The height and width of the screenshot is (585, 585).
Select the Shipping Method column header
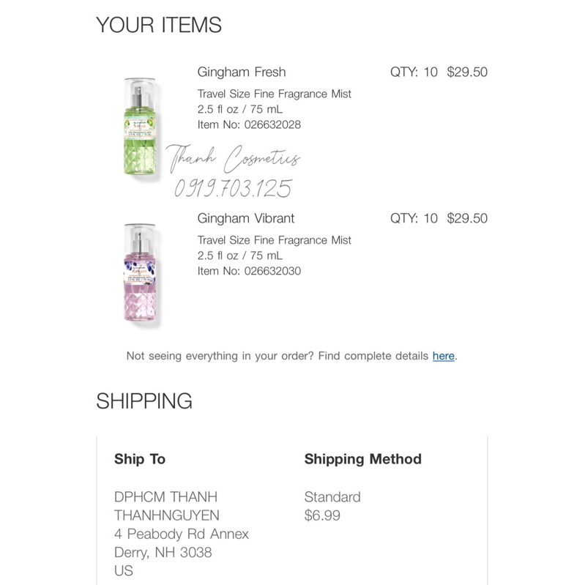tap(362, 459)
